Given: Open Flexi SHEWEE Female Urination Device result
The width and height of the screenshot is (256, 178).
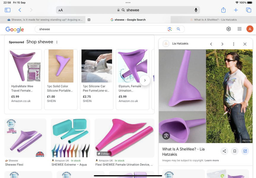Looking at the screenshot, I should pyautogui.click(x=124, y=138).
